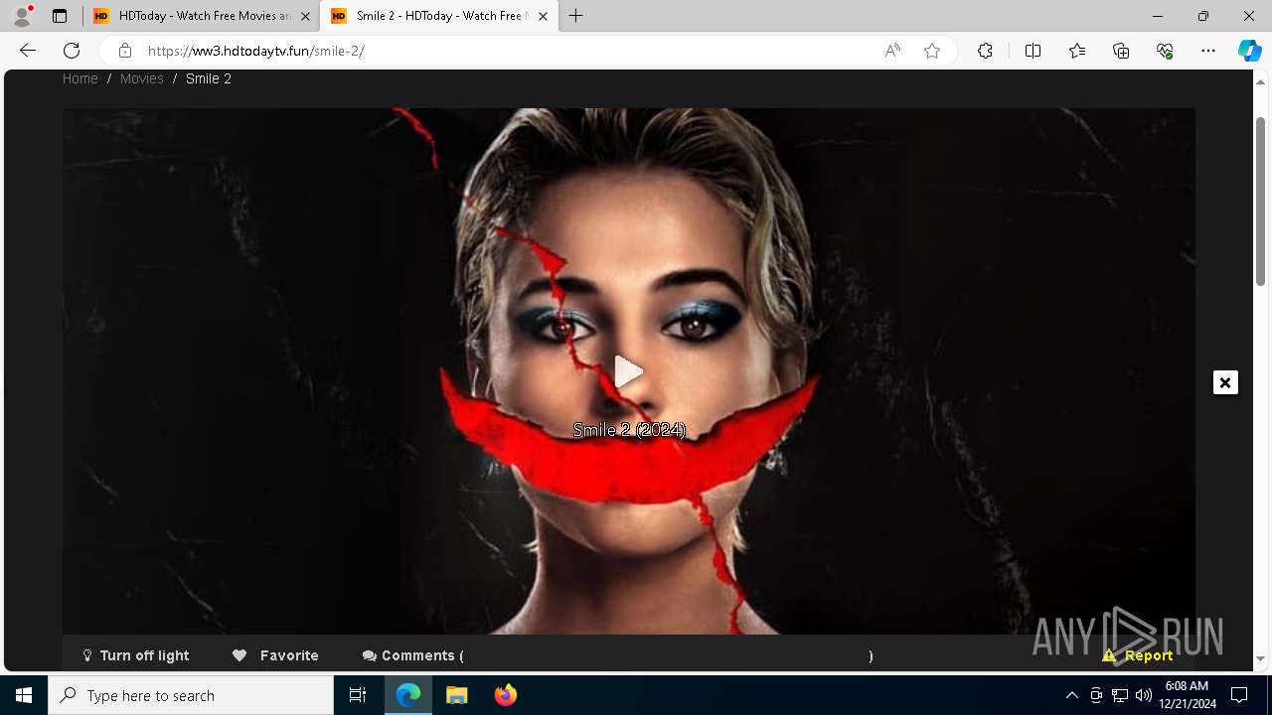Screen dimensions: 1272x715
Task: Open Task View
Action: click(x=358, y=695)
